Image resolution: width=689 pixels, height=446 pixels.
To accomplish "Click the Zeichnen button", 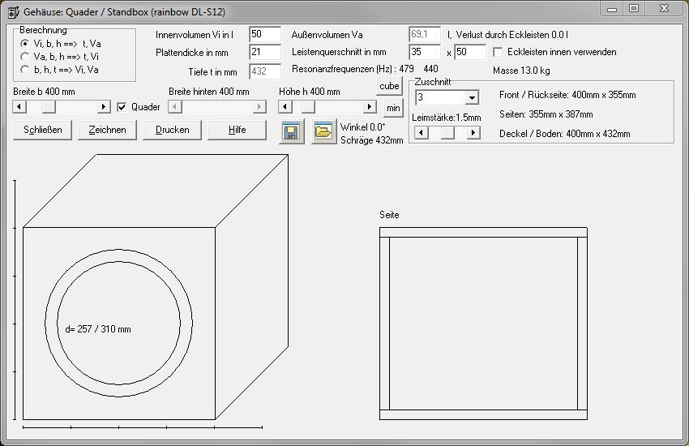I will coord(107,130).
